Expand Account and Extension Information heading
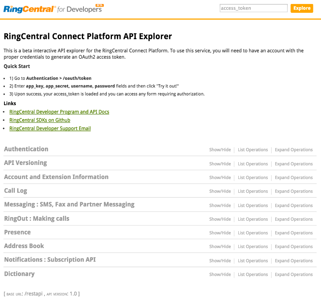The height and width of the screenshot is (301, 321). coord(56,177)
